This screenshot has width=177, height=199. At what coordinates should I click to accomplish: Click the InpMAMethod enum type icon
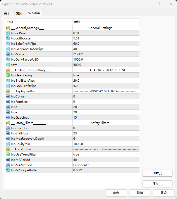[8, 165]
